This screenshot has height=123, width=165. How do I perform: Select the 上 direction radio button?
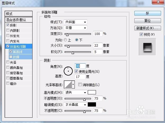pos(65,40)
